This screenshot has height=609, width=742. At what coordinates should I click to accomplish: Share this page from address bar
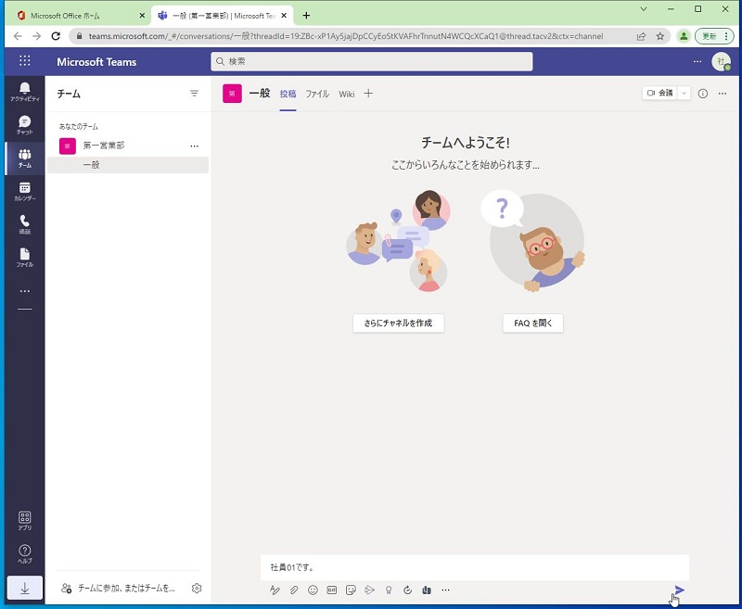point(641,36)
